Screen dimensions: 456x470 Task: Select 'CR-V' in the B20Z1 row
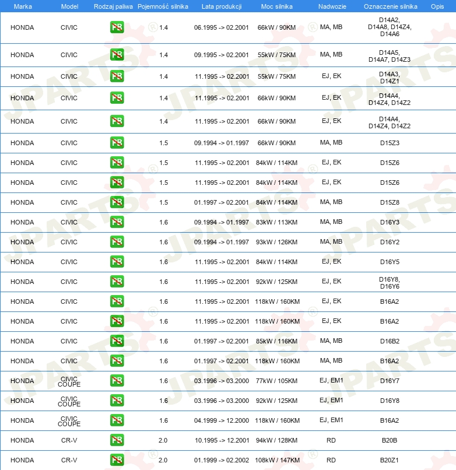69,460
